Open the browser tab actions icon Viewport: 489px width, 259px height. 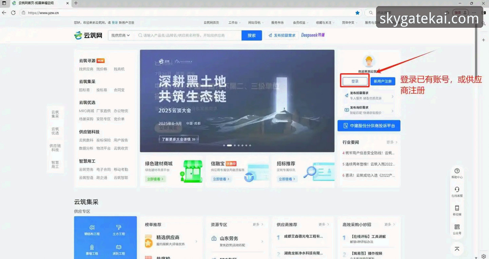[4, 3]
